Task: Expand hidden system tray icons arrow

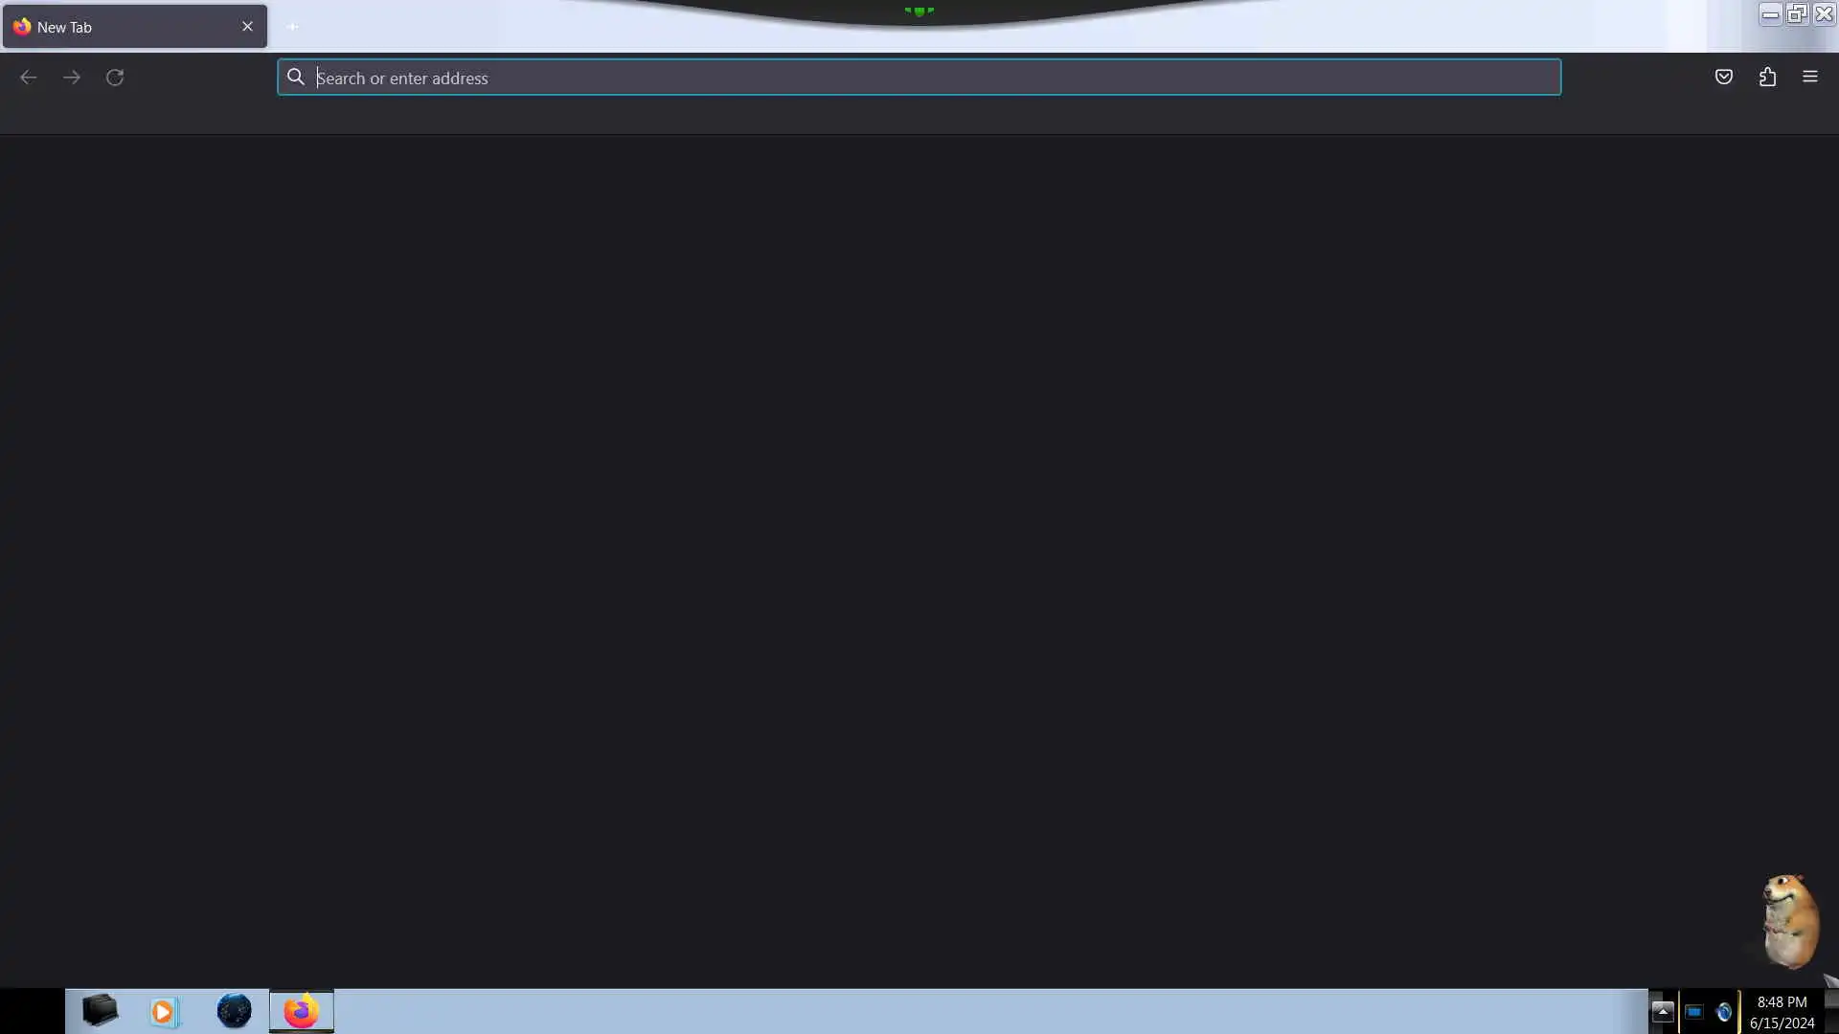Action: (x=1662, y=1011)
